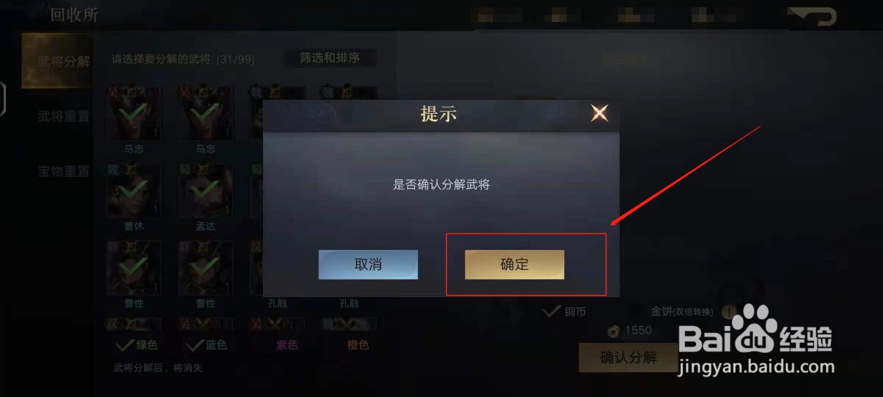Open the 宝物重置 tab
This screenshot has height=397, width=883.
[x=63, y=171]
